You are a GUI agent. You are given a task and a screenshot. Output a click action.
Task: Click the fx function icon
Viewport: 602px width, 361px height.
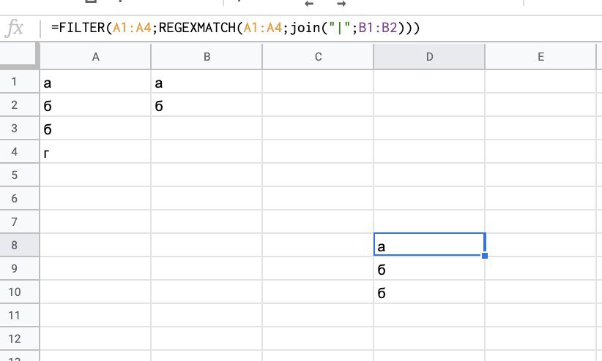pos(14,28)
